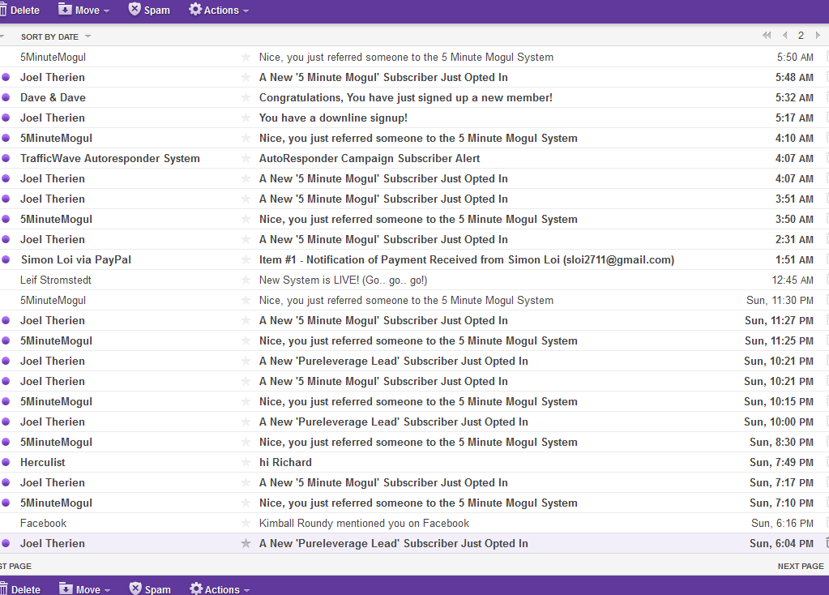Star the 5:50 AM 5MinuteMogul email

pos(246,57)
